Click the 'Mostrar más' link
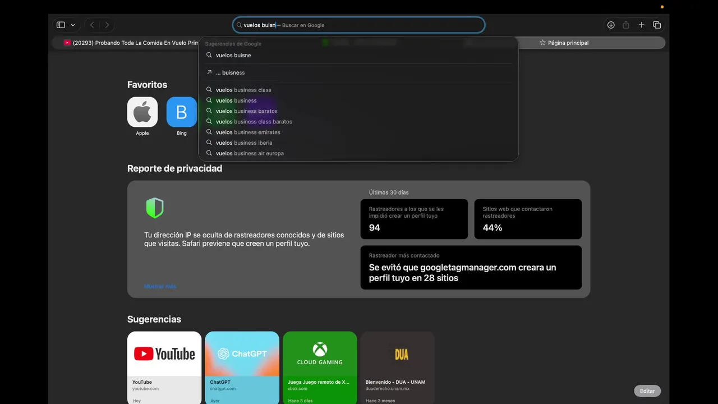Viewport: 718px width, 404px height. pyautogui.click(x=160, y=286)
